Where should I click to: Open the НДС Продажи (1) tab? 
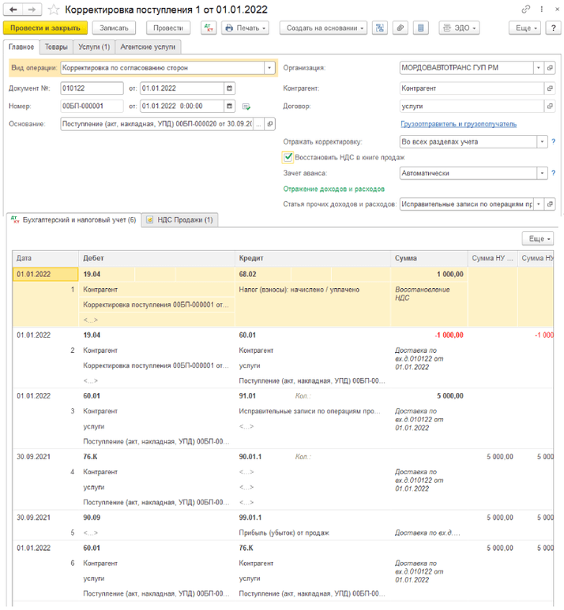point(179,220)
